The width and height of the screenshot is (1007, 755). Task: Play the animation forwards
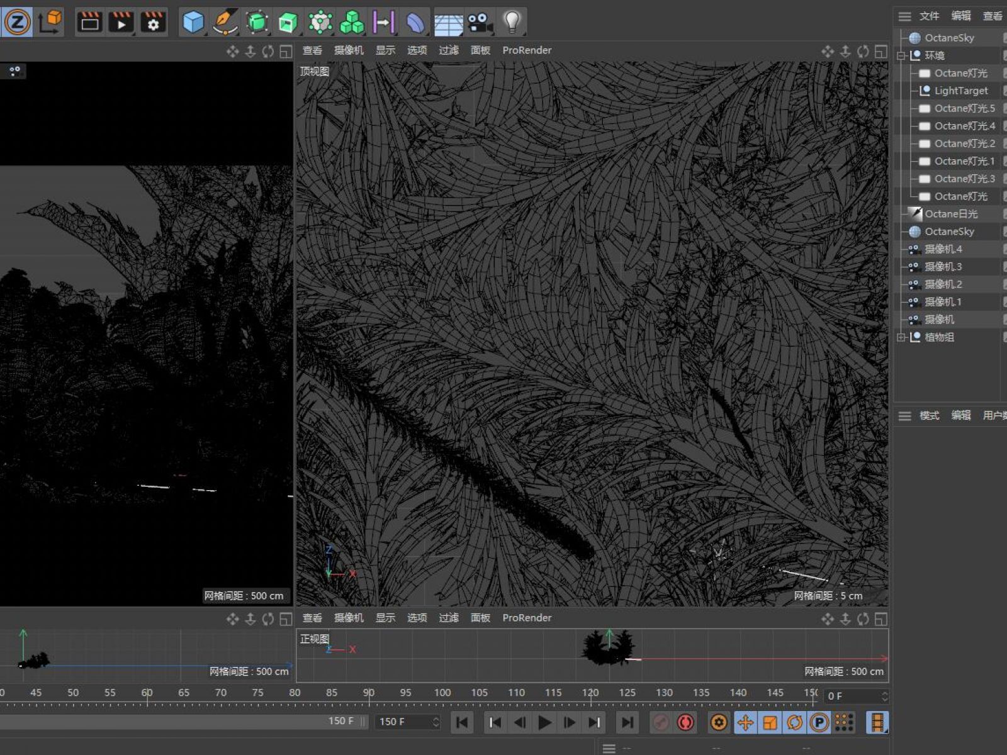pos(545,722)
